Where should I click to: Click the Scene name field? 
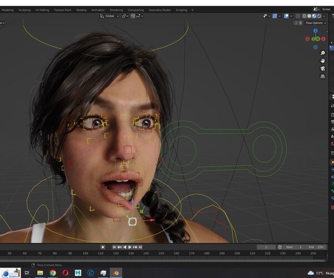[x=327, y=9]
